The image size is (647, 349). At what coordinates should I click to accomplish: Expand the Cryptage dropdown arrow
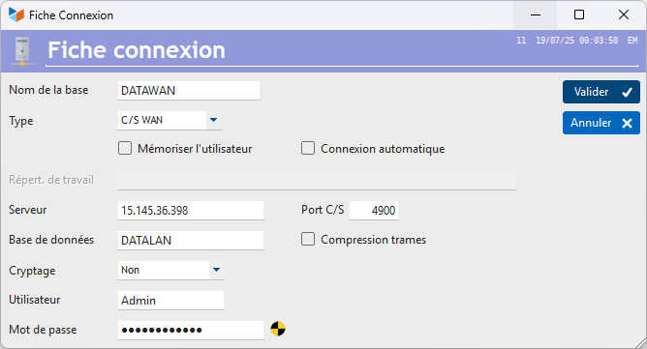216,270
